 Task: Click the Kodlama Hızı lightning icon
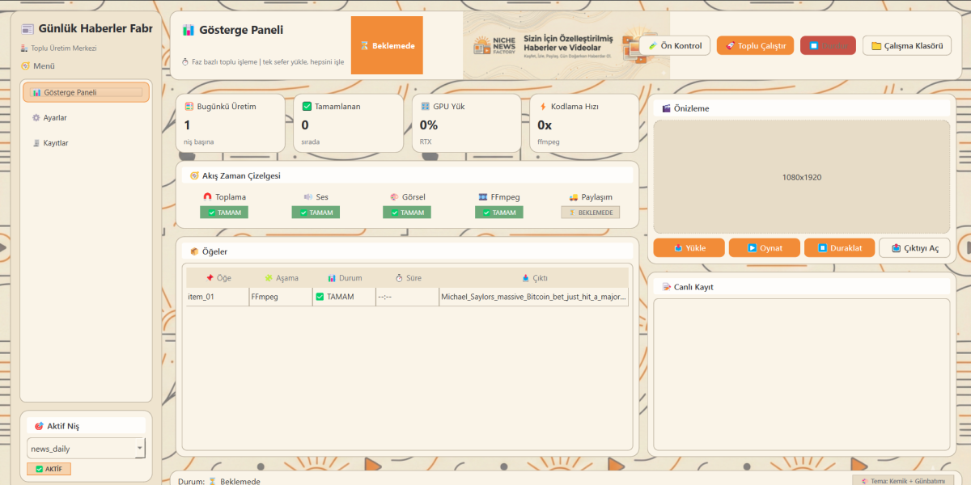pyautogui.click(x=543, y=107)
